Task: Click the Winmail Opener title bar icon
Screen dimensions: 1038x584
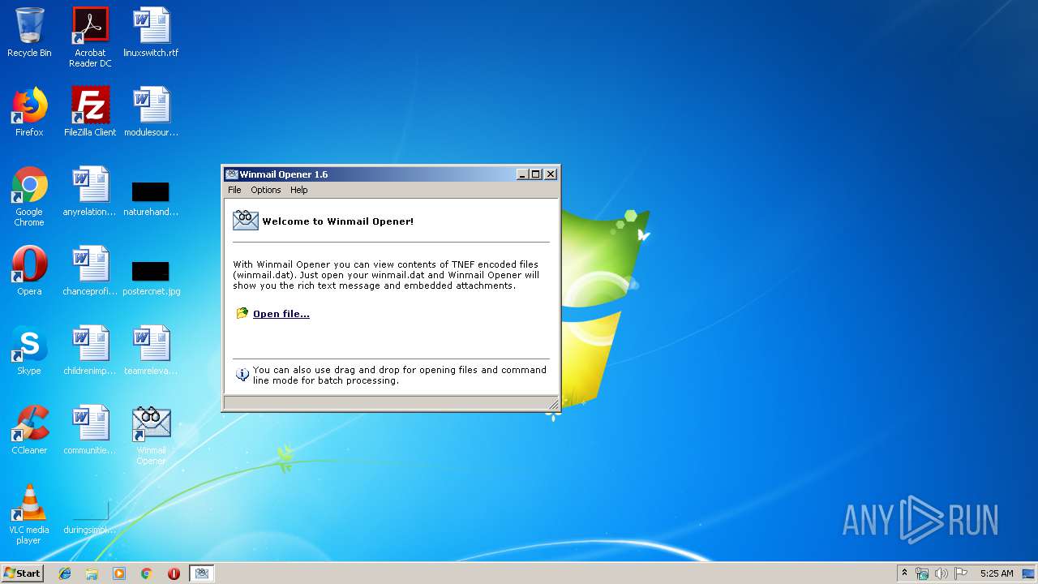Action: (232, 174)
